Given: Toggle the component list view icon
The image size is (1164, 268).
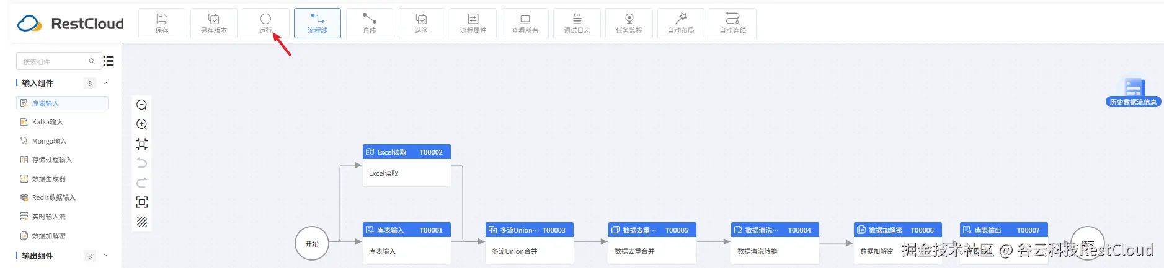Looking at the screenshot, I should [x=109, y=61].
